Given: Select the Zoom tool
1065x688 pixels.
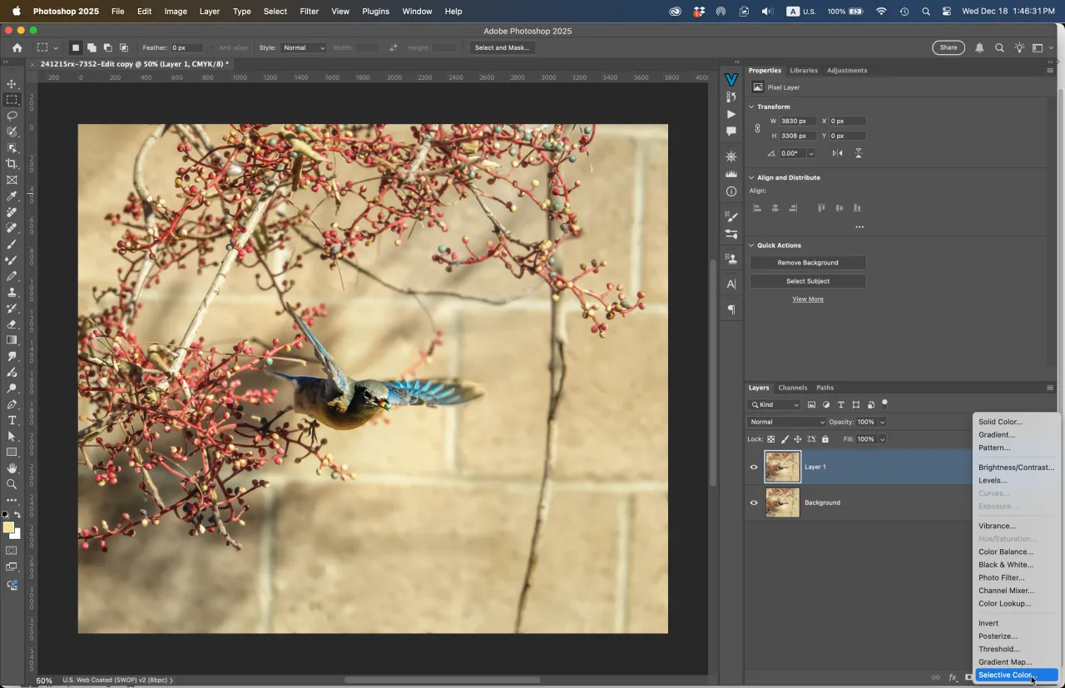Looking at the screenshot, I should click(x=12, y=484).
